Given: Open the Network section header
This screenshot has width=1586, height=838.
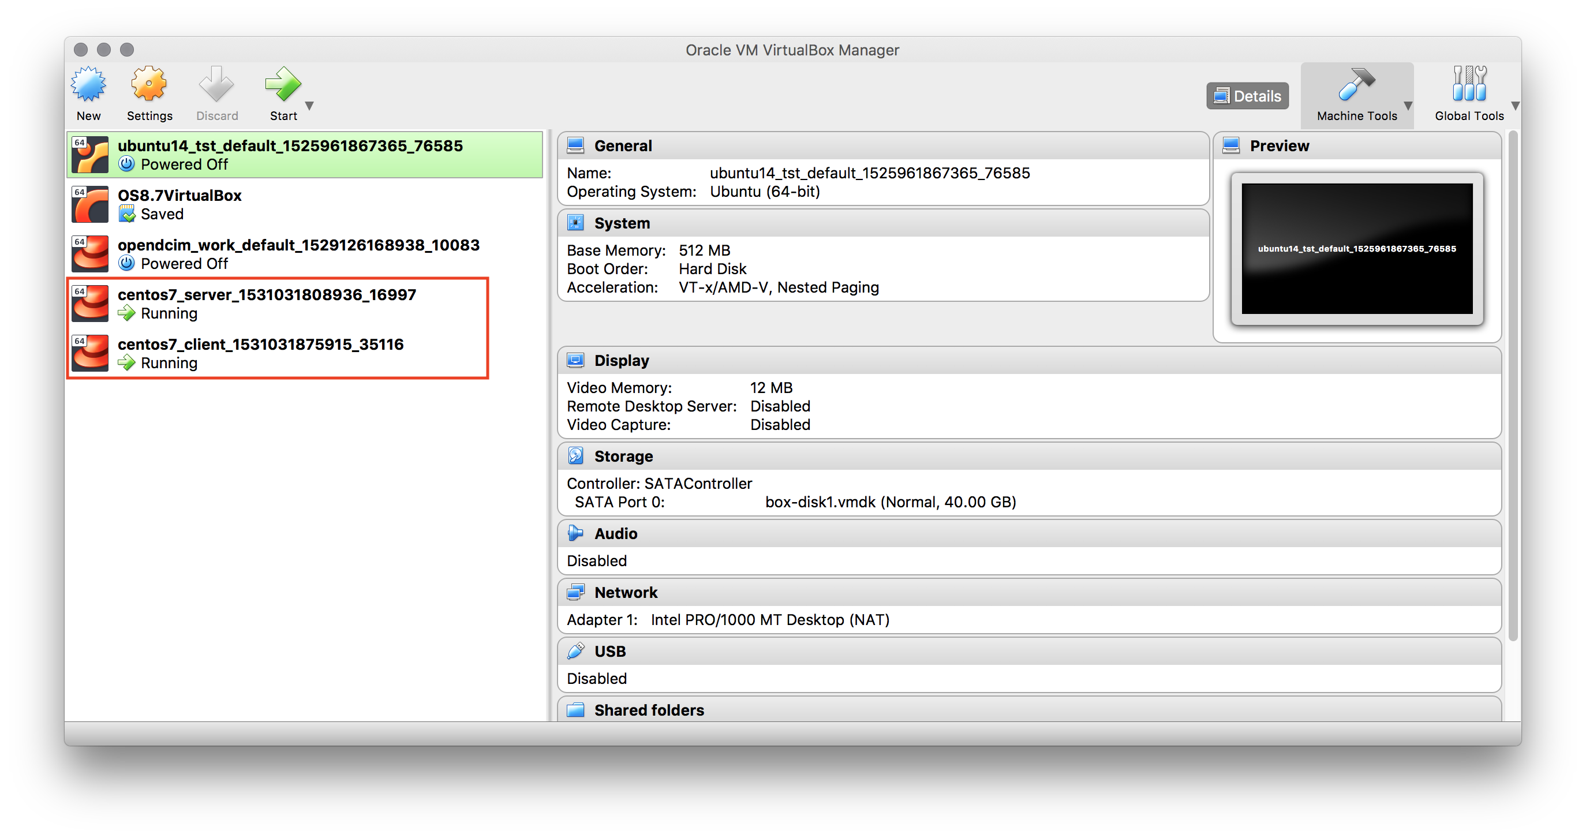Looking at the screenshot, I should (1029, 592).
